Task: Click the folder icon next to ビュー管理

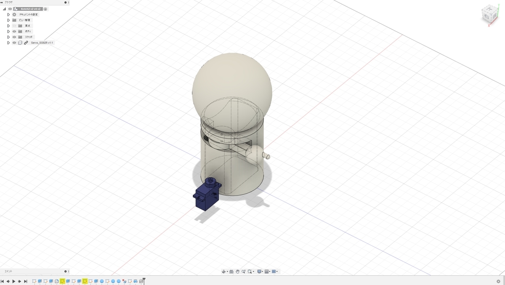Action: coord(14,20)
